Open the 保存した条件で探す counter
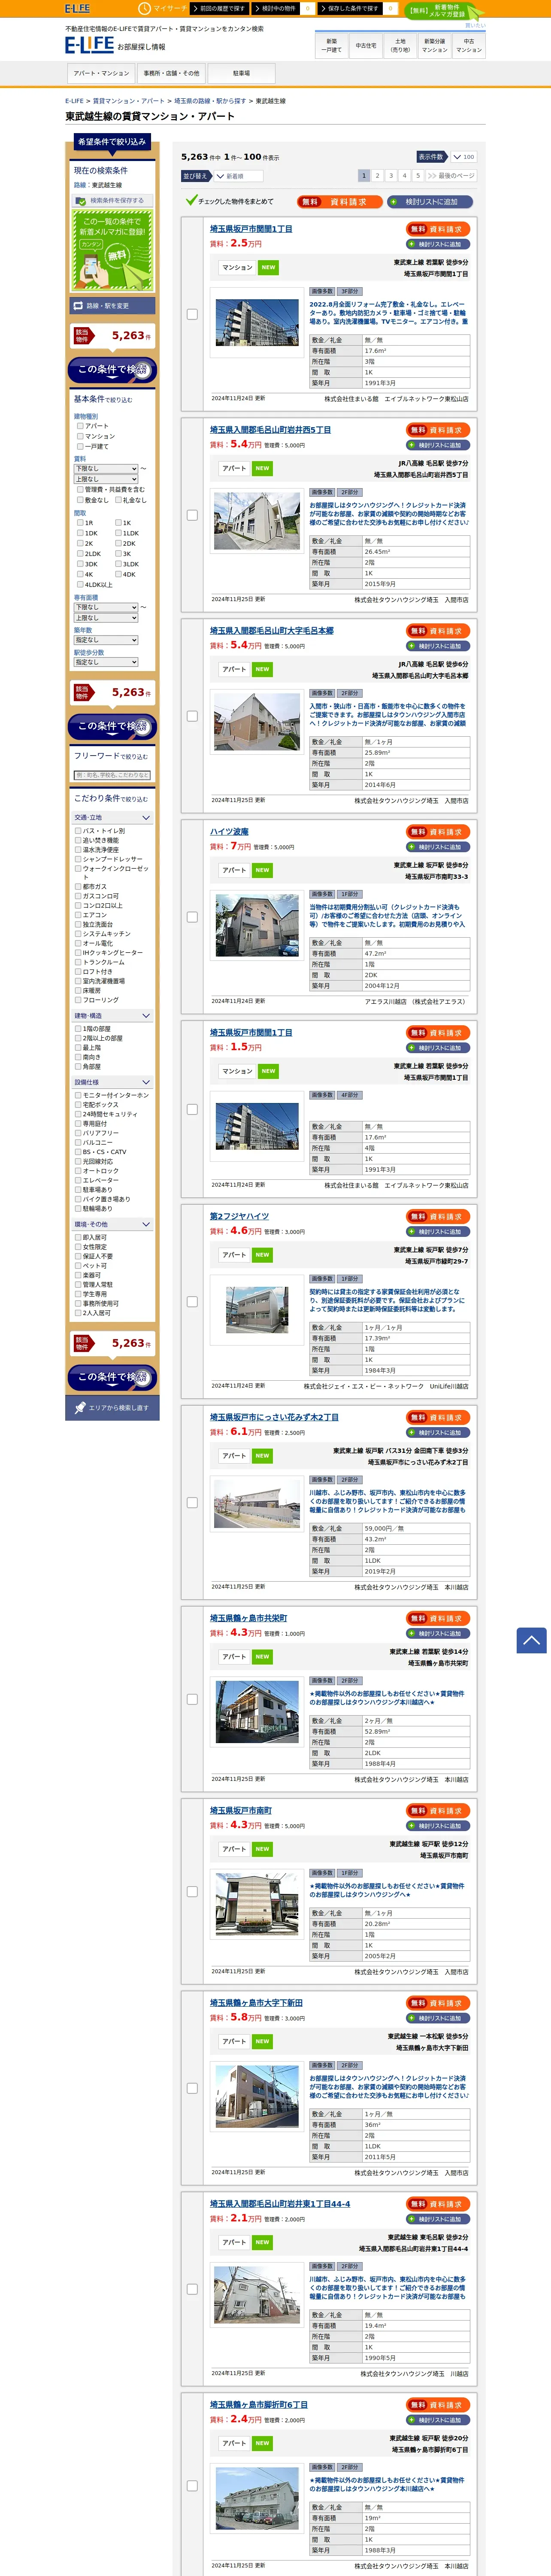The width and height of the screenshot is (551, 2576). pos(357,8)
